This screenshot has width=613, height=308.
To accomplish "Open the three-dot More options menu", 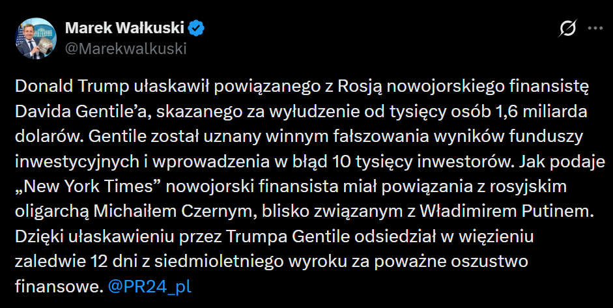I will click(x=595, y=29).
